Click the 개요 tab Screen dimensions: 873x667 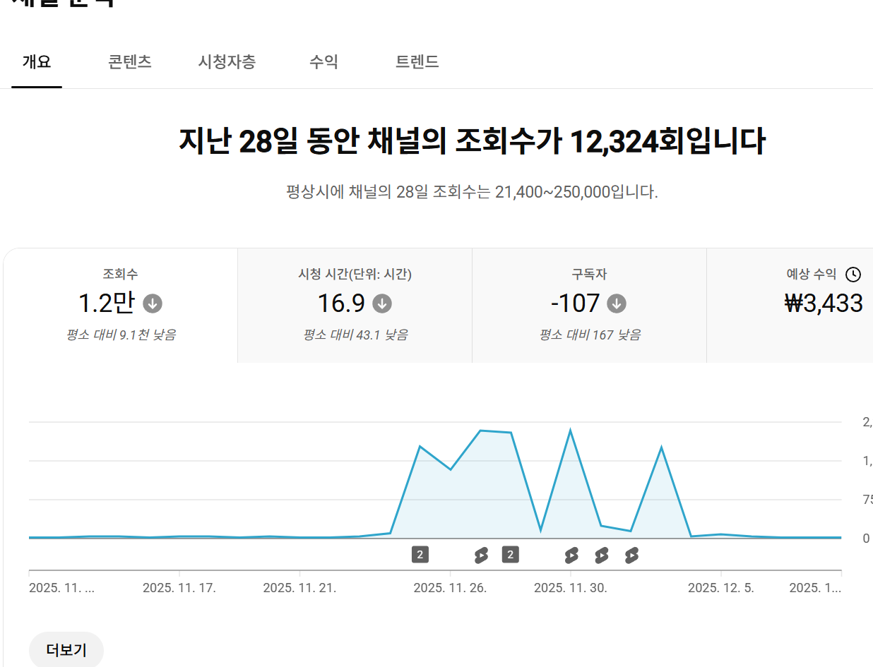pyautogui.click(x=37, y=62)
